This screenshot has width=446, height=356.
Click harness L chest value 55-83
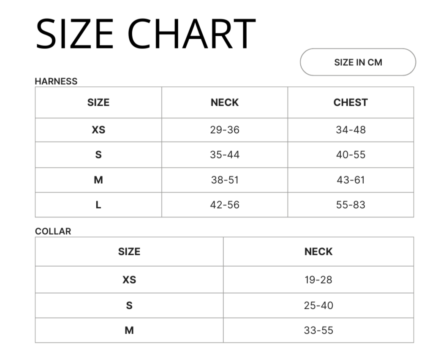351,205
